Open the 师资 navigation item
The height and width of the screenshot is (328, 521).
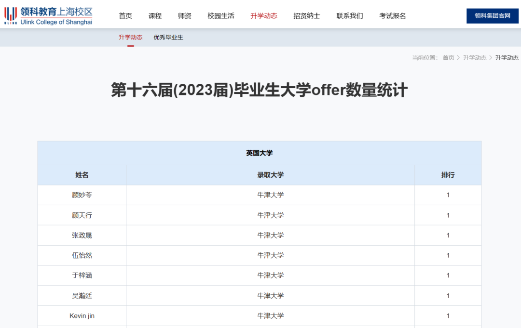[x=185, y=16]
